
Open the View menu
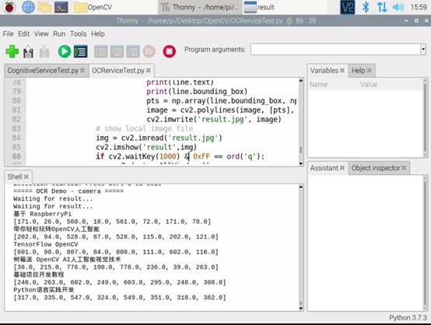coord(41,33)
